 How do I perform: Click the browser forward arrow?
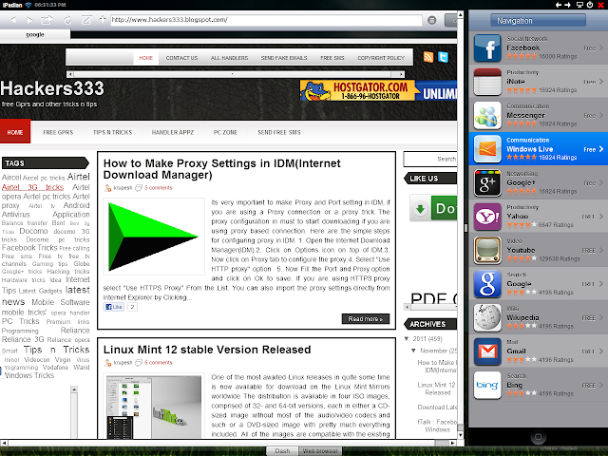[x=29, y=20]
